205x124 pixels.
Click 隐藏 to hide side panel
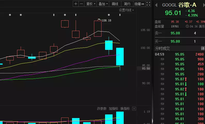(139, 4)
